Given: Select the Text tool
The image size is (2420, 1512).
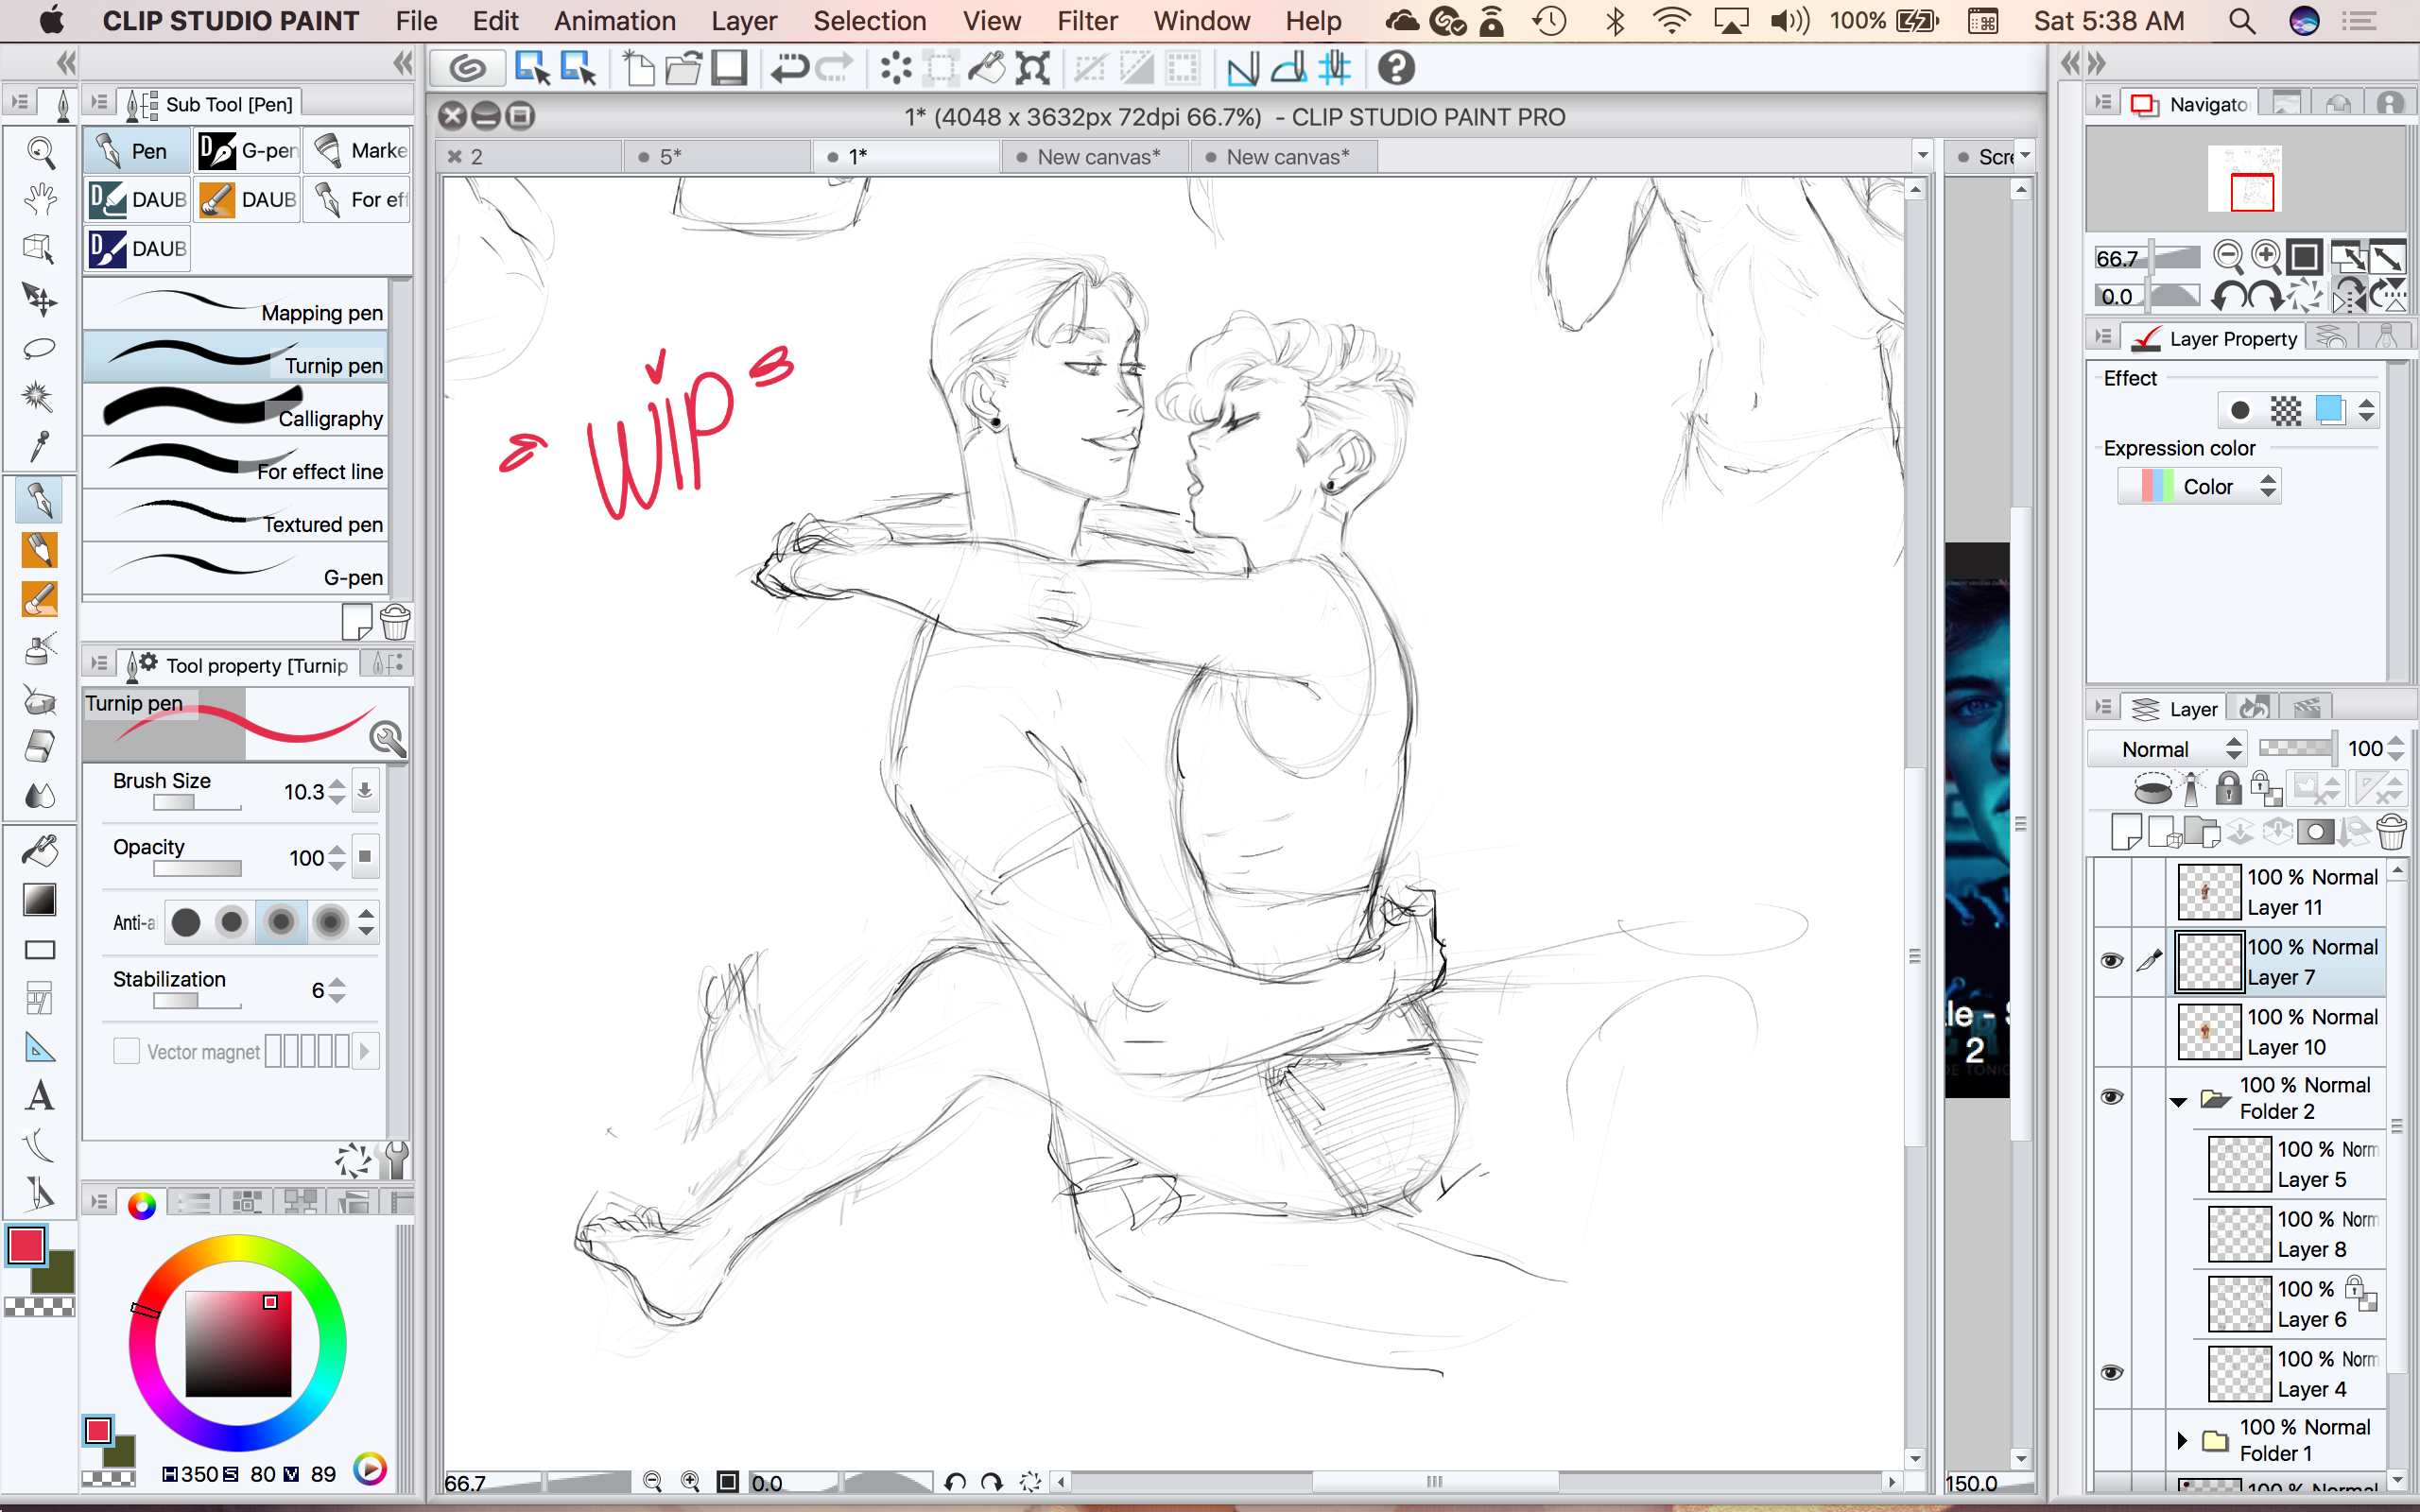Looking at the screenshot, I should pos(40,1097).
